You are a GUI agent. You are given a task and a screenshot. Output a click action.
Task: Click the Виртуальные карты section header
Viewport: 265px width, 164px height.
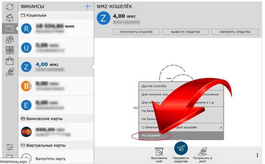(56, 145)
